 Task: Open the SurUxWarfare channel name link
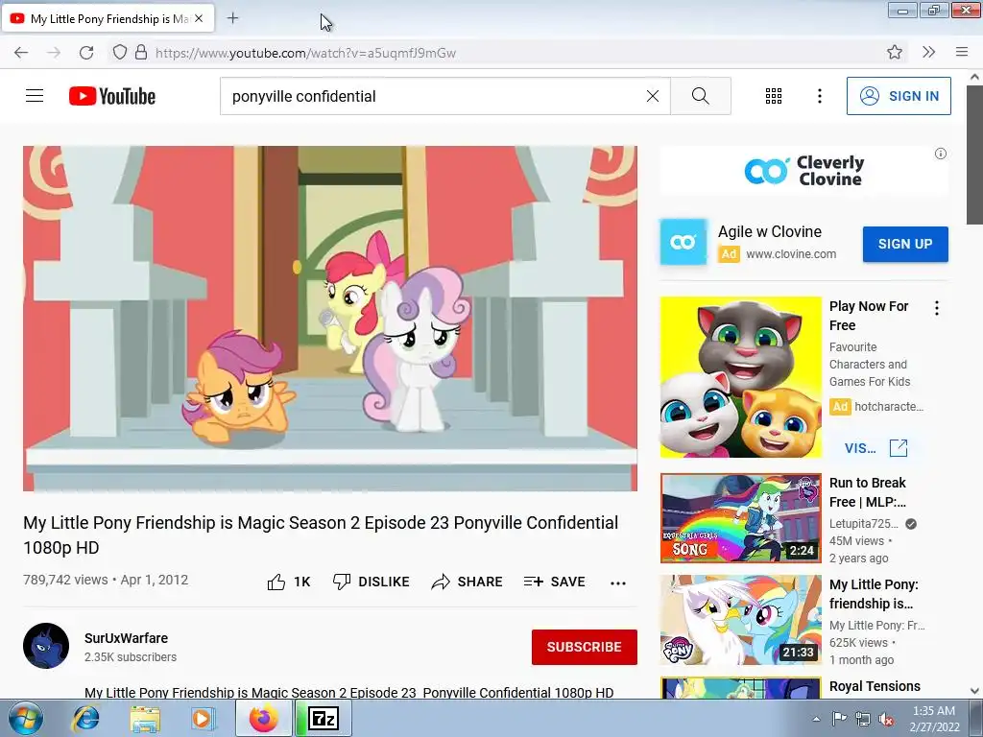click(x=126, y=638)
